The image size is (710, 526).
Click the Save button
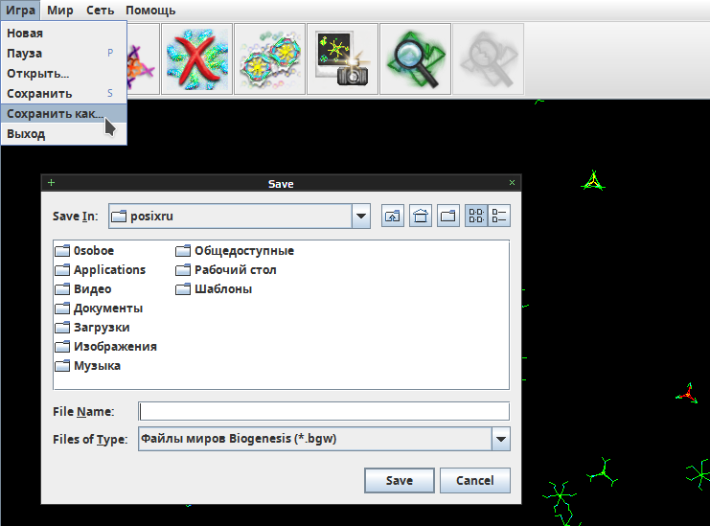400,480
